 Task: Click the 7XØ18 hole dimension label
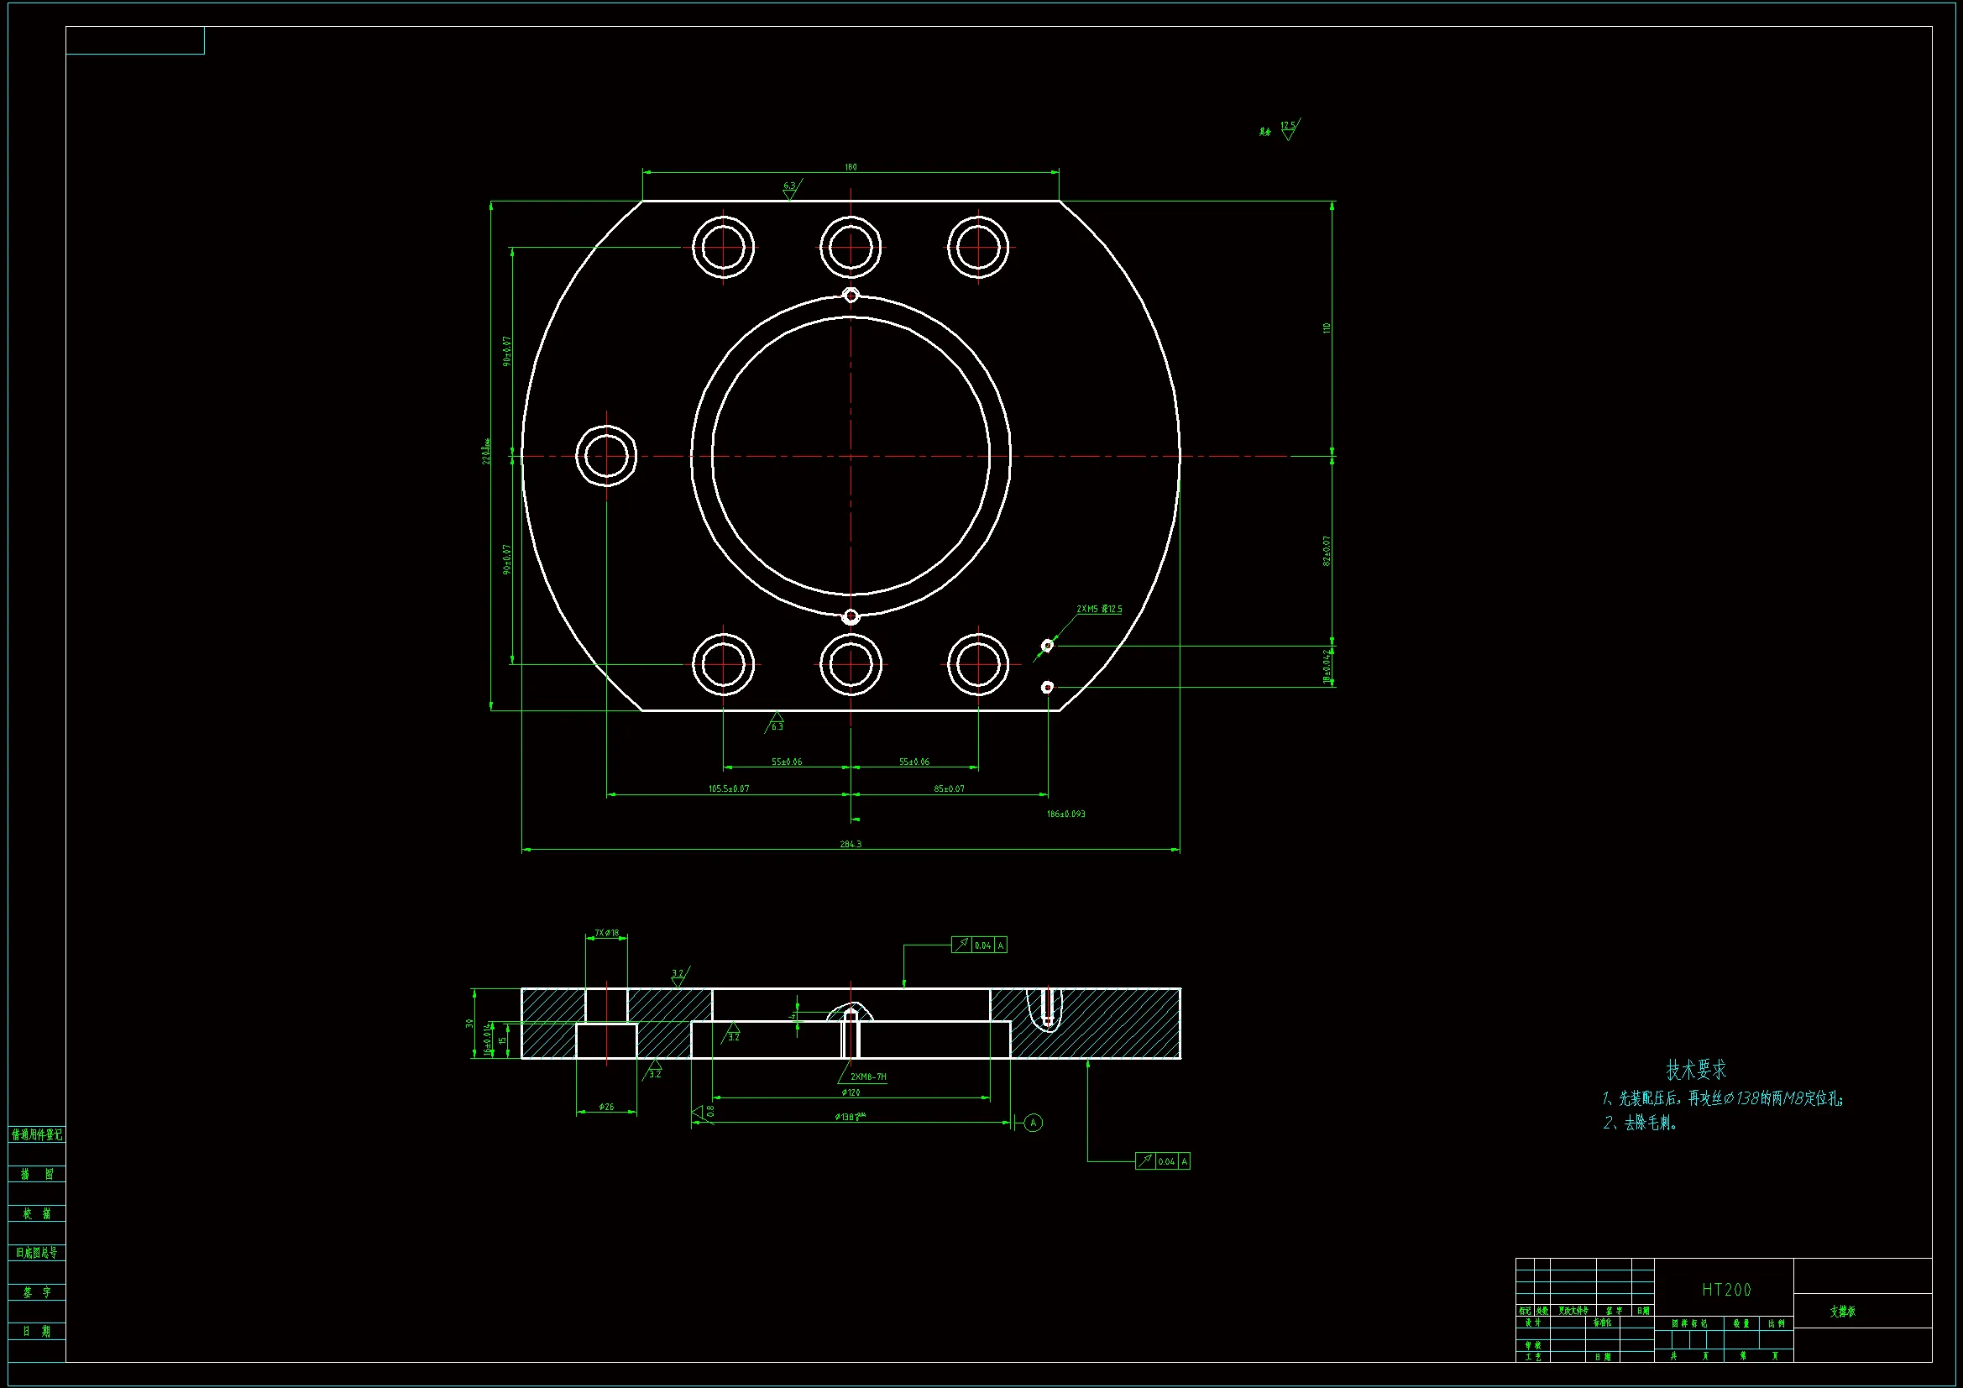click(x=606, y=933)
